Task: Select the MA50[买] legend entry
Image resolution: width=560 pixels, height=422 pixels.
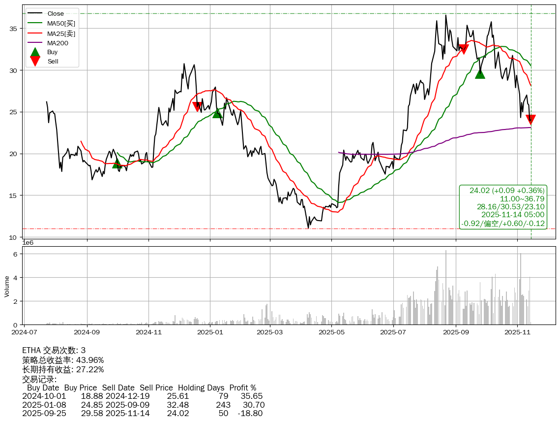Action: pos(61,23)
